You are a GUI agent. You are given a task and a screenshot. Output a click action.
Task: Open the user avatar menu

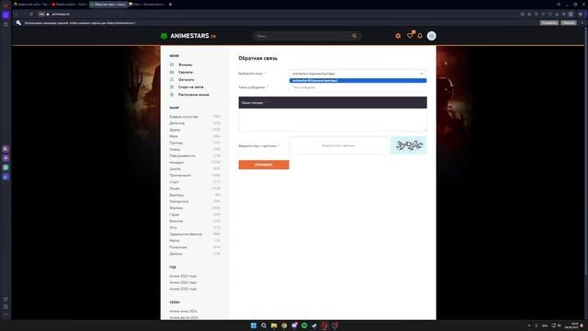point(432,36)
